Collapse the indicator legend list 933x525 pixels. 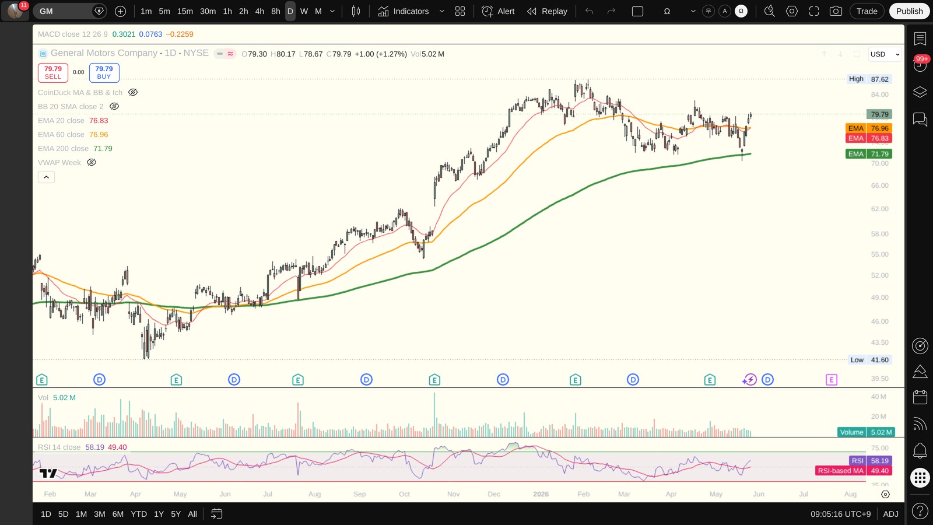(46, 177)
